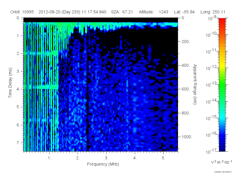Click the V² m⁻² Hz⁻¹ units label
Viewport: 237px width, 178px height.
pyautogui.click(x=221, y=162)
